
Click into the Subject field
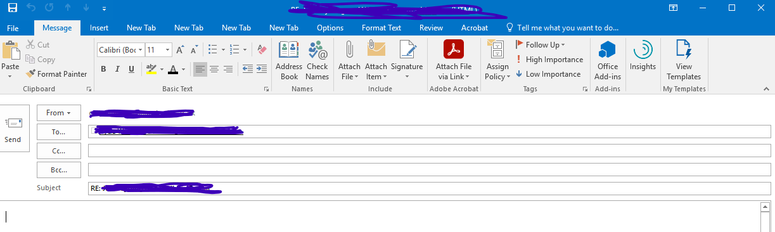(x=429, y=188)
